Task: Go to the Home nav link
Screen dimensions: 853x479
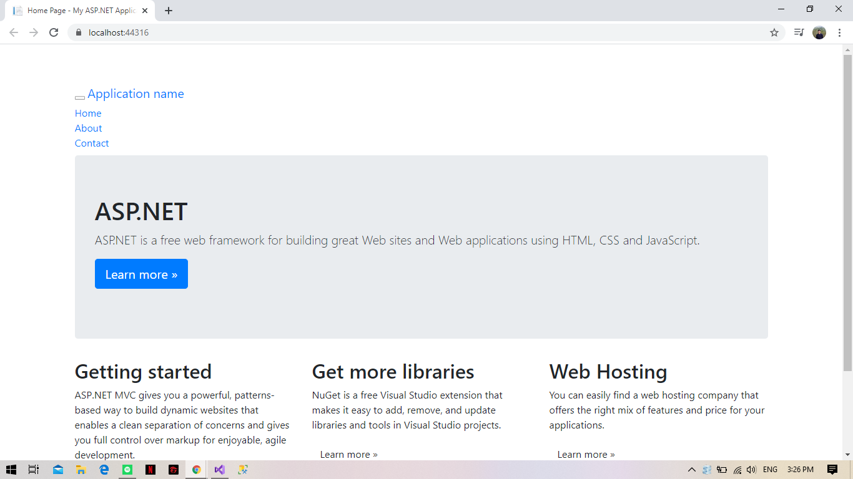Action: 88,114
